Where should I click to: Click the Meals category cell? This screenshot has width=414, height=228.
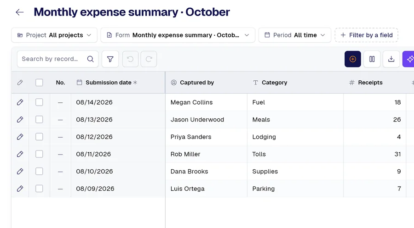[x=295, y=120]
